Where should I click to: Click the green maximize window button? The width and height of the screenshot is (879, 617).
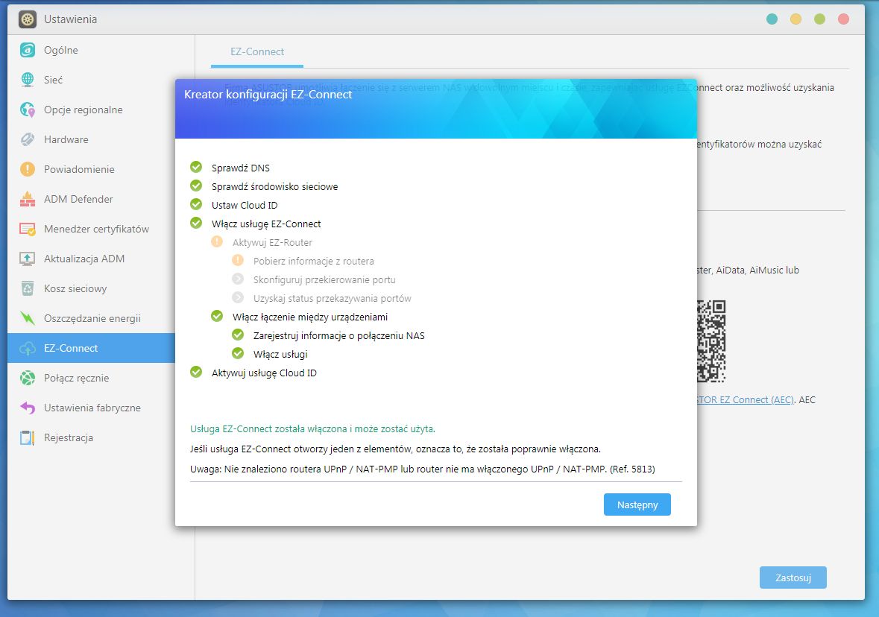[819, 19]
